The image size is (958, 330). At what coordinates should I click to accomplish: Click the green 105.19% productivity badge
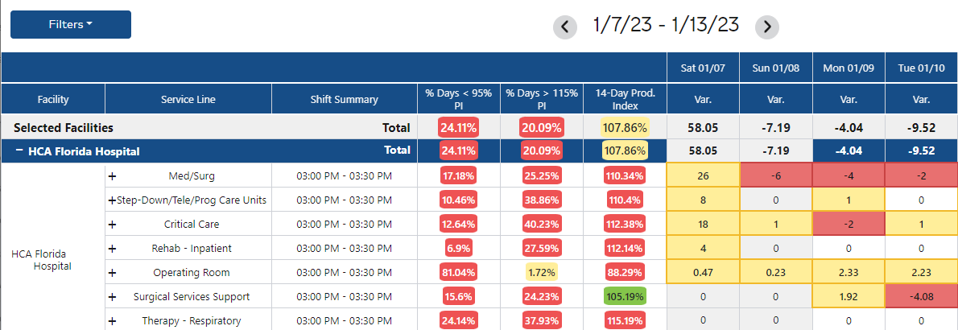[625, 297]
